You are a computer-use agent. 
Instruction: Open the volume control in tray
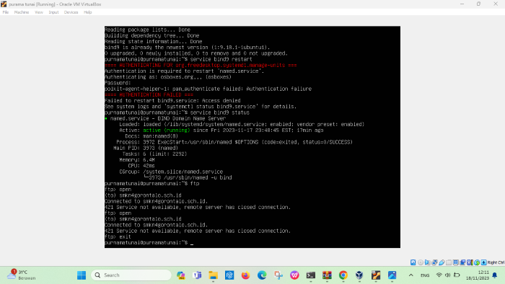point(448,275)
